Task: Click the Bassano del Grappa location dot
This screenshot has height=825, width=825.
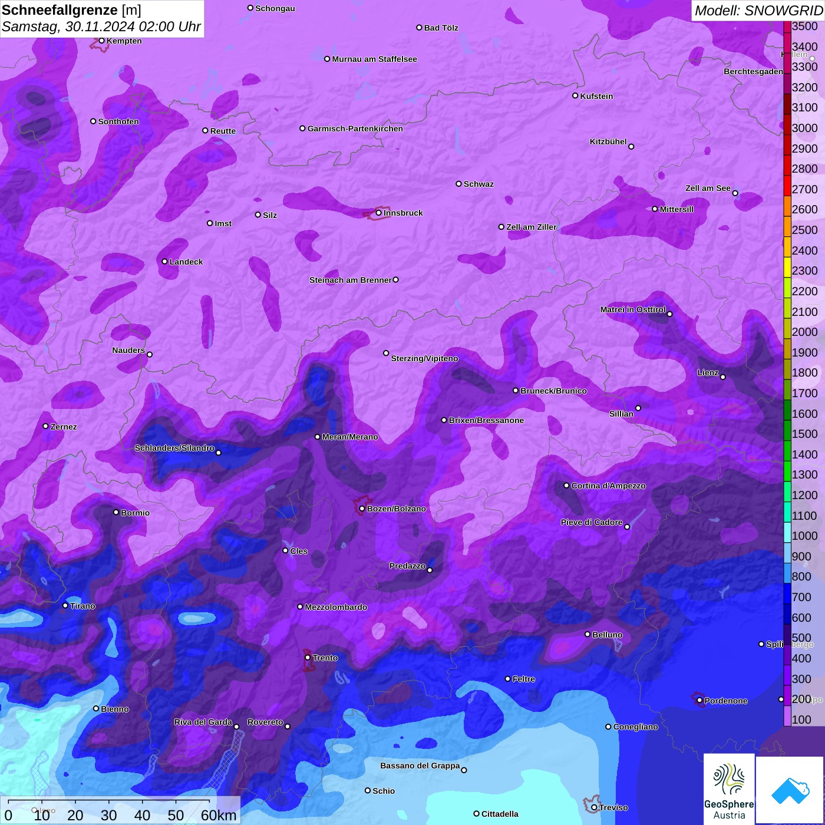Action: click(x=464, y=770)
